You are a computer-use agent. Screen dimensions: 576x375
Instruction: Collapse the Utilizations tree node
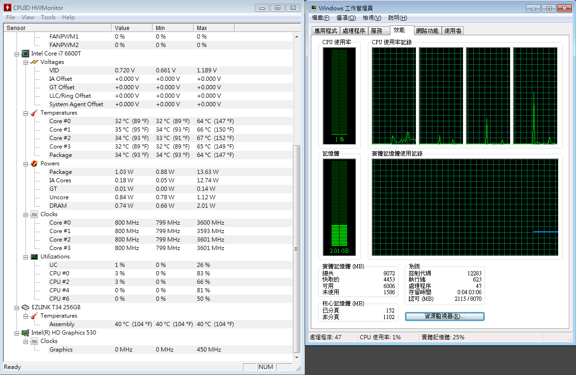26,257
